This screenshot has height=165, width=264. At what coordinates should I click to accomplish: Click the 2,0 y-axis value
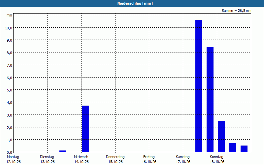pyautogui.click(x=9, y=127)
